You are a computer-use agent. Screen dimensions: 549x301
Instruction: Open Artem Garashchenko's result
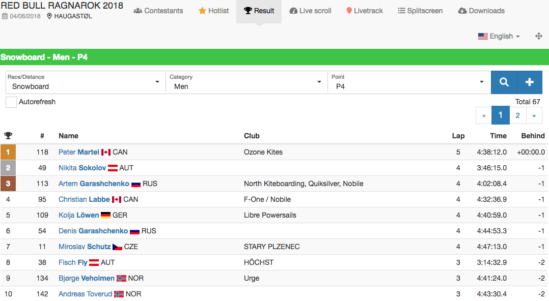(x=94, y=184)
